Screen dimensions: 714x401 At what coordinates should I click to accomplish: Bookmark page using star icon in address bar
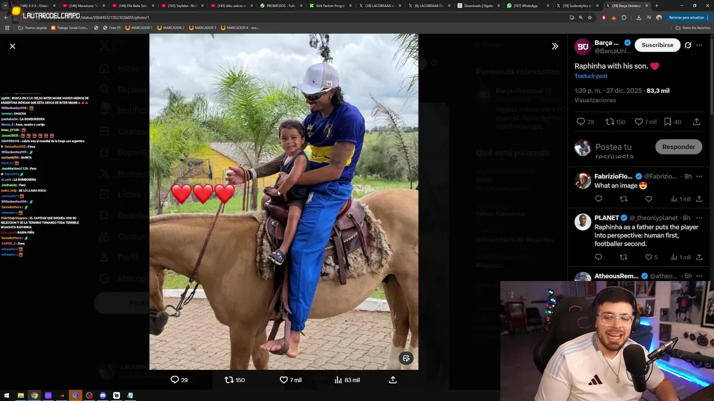pyautogui.click(x=590, y=18)
